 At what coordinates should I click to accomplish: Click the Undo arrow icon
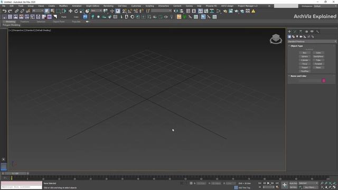(4, 11)
